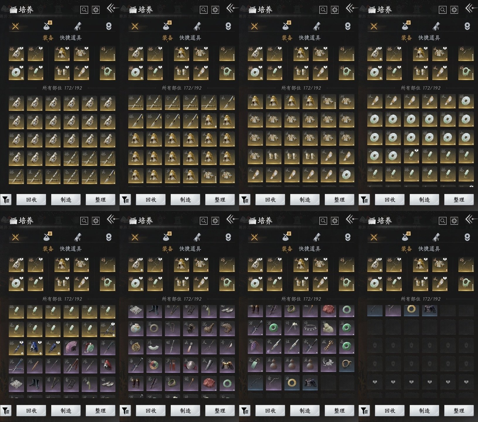Collapse the pink fan panel via double-arrow
This screenshot has width=478, height=422.
(112, 219)
